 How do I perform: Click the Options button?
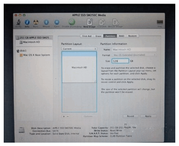point(88,116)
